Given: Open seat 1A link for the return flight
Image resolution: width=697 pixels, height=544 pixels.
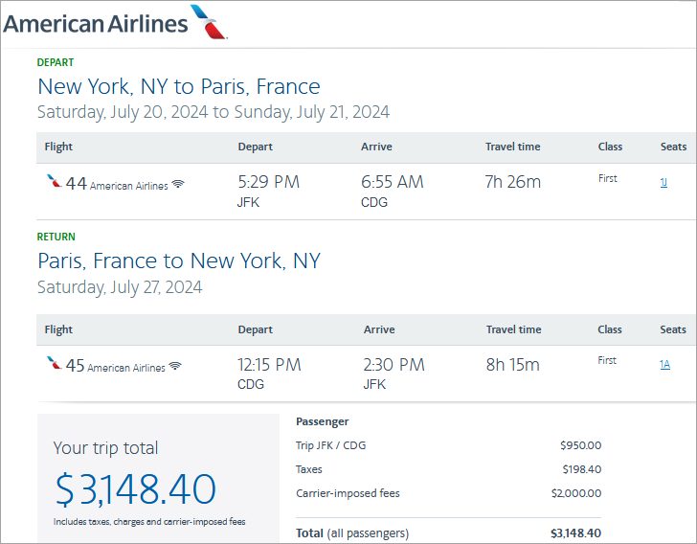Looking at the screenshot, I should coord(664,364).
